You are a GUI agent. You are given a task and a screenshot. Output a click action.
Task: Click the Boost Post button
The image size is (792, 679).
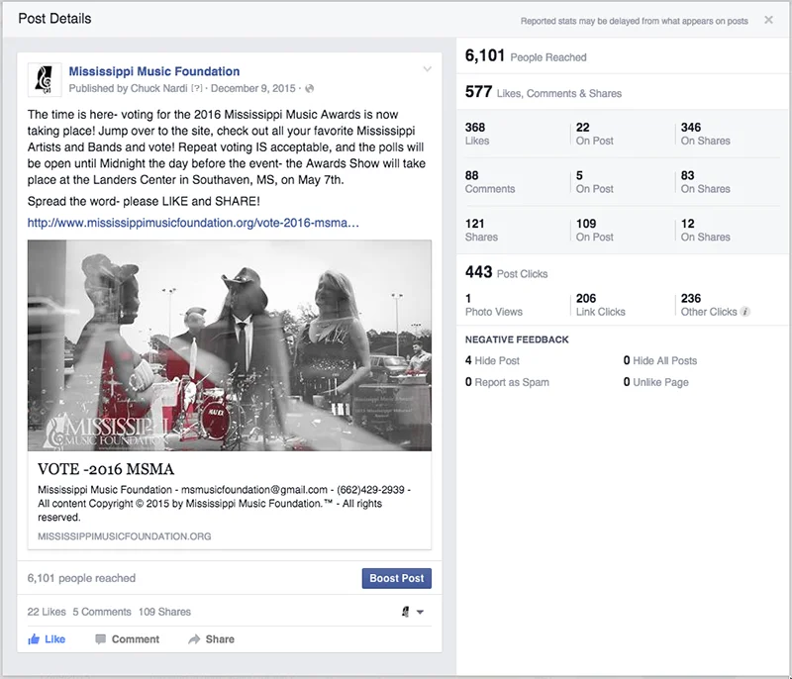tap(397, 578)
